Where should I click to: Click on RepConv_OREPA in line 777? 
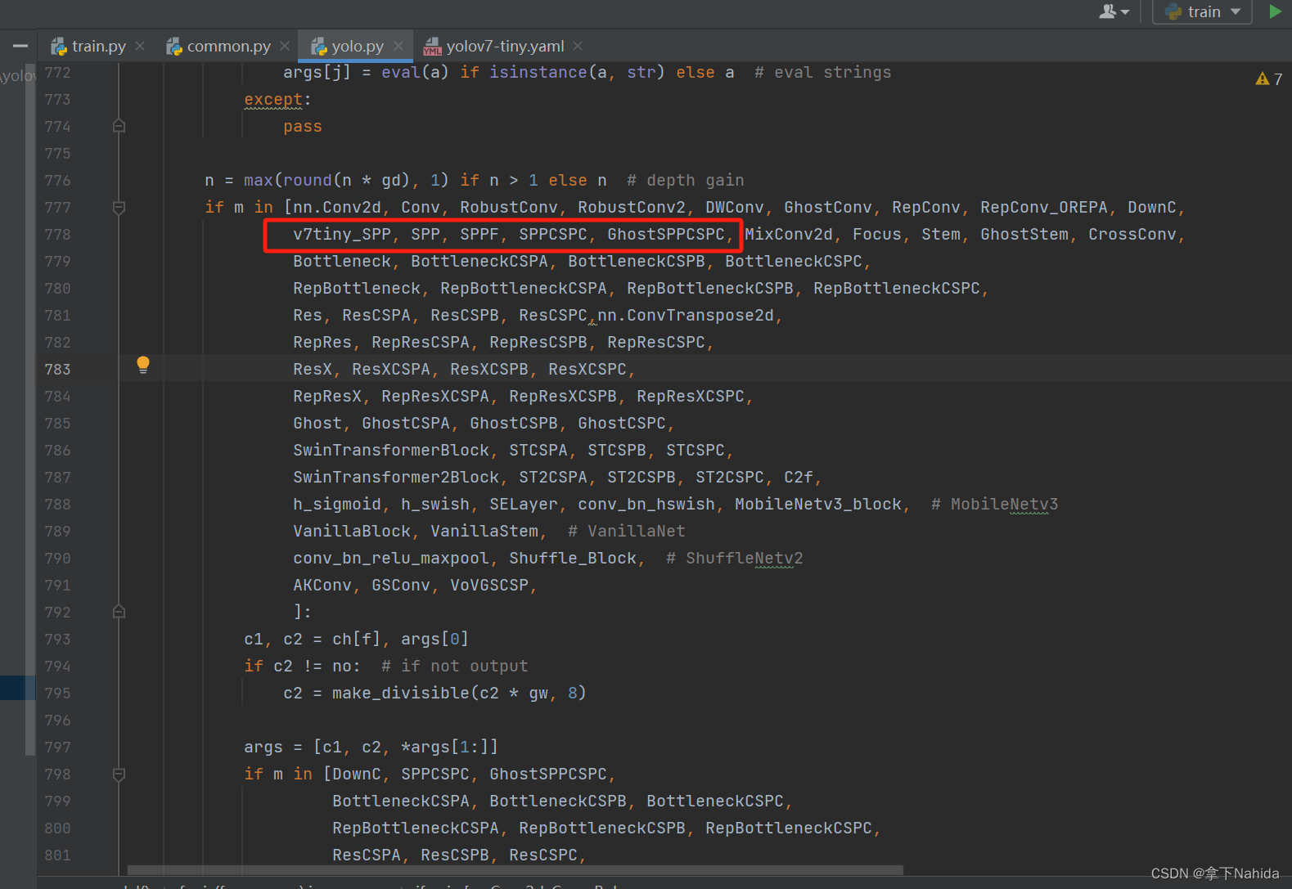1044,208
